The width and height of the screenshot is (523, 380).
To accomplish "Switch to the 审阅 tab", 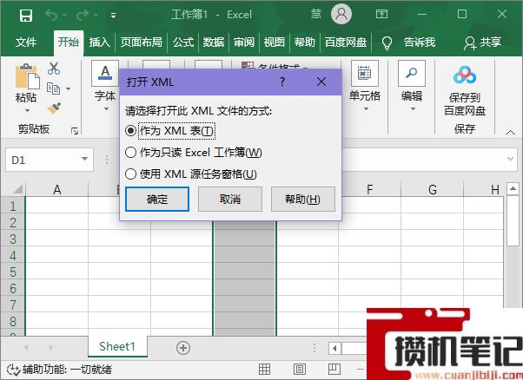I will 244,43.
